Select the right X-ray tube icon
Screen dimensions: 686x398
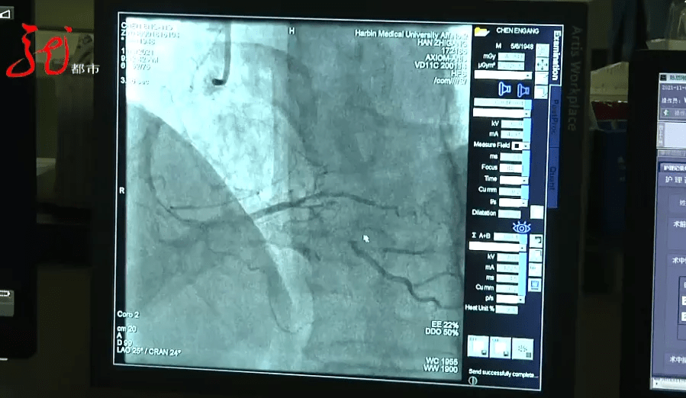tap(523, 91)
